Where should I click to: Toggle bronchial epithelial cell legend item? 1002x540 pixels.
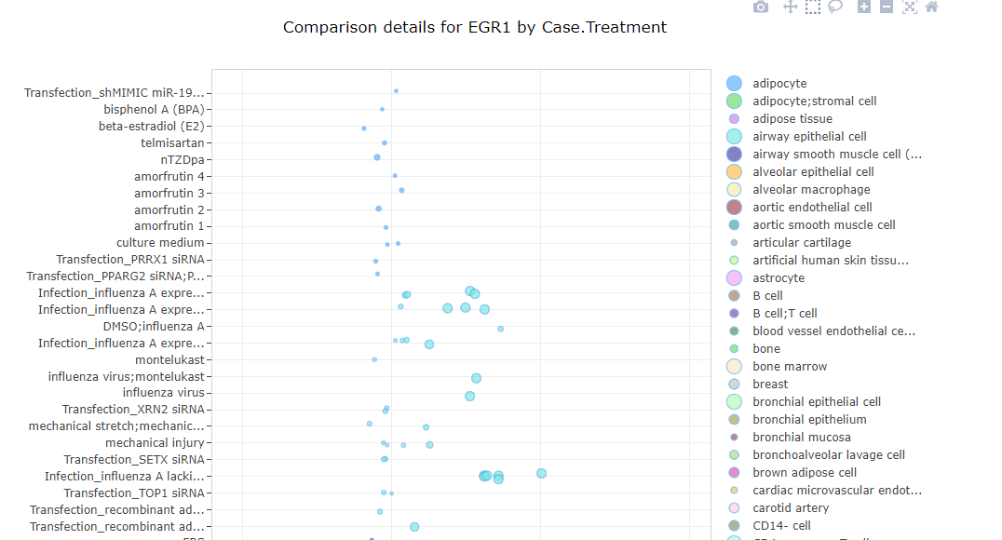[816, 402]
